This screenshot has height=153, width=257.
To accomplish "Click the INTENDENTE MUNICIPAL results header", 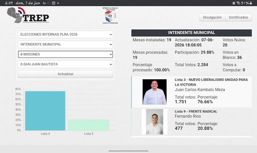I will click(192, 33).
